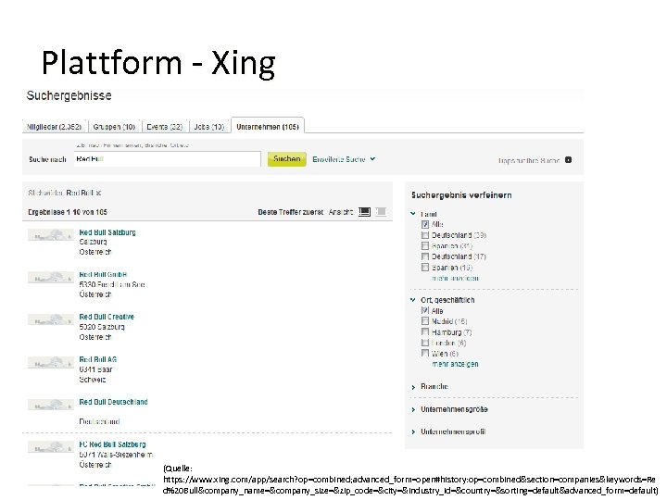This screenshot has width=667, height=500.
Task: Open the Red Bull Creative company link
Action: [x=107, y=317]
